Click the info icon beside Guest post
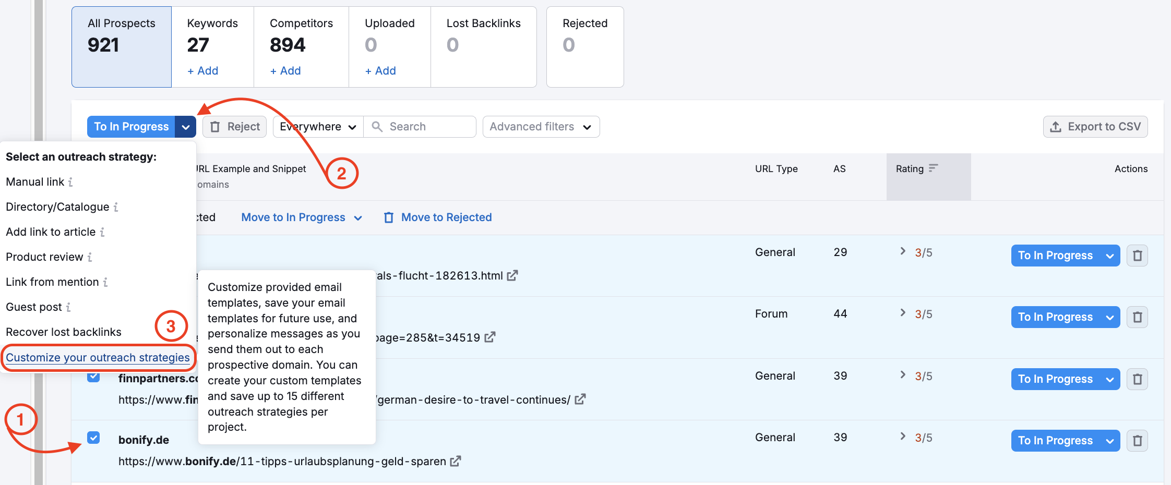 69,308
